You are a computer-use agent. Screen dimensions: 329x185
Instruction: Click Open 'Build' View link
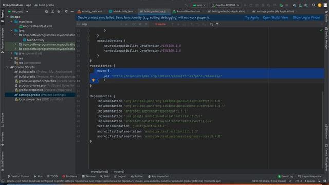point(276,18)
